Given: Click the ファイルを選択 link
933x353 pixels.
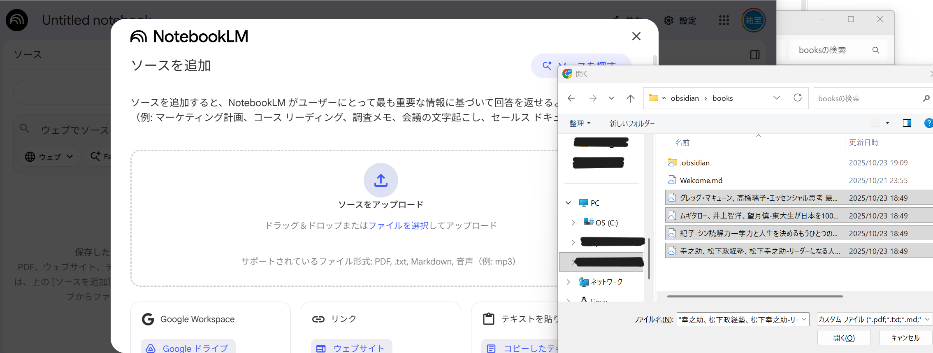Looking at the screenshot, I should point(398,225).
